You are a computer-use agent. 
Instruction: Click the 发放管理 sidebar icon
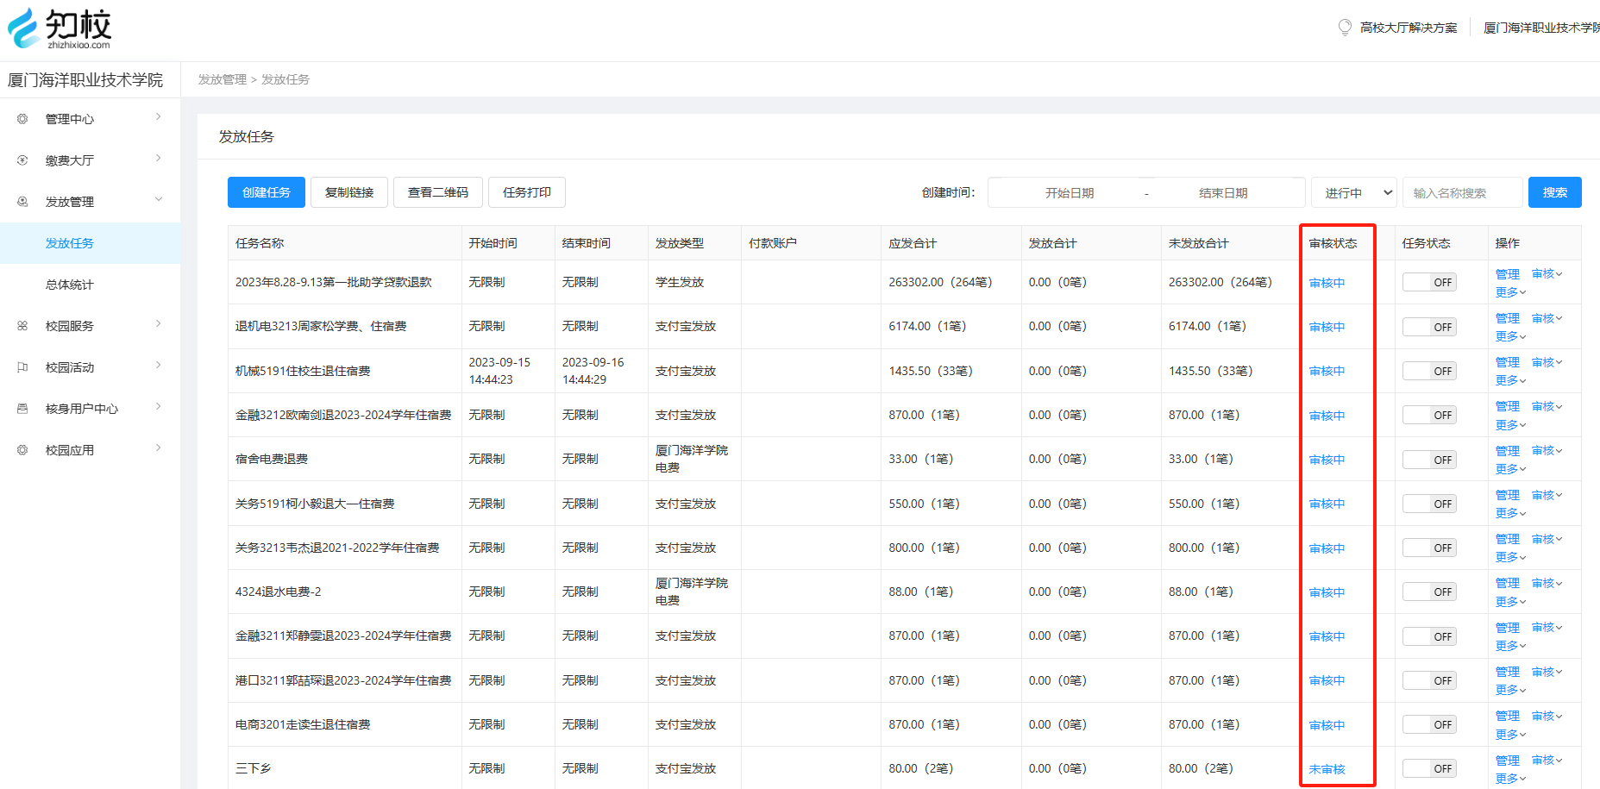[x=22, y=202]
